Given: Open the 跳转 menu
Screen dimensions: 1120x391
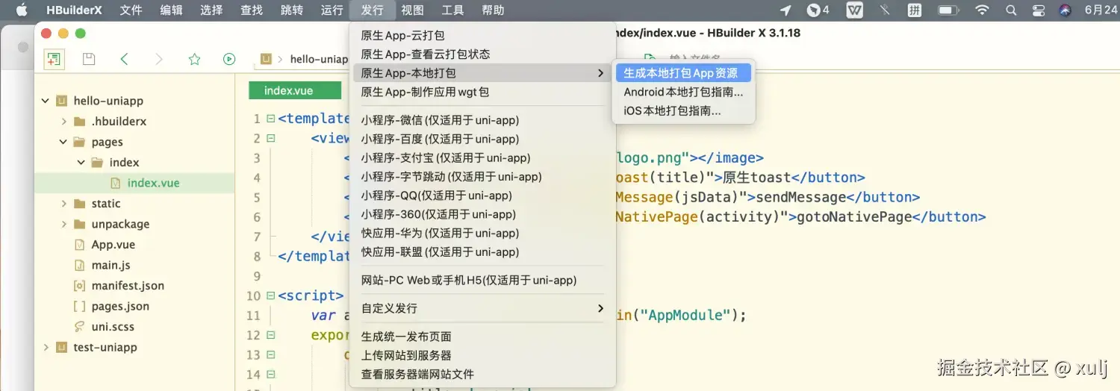Looking at the screenshot, I should [x=292, y=10].
